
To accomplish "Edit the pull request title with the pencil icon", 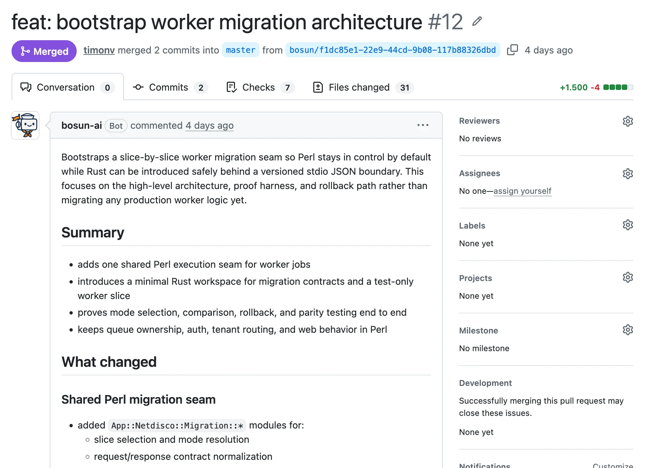I will pos(477,21).
